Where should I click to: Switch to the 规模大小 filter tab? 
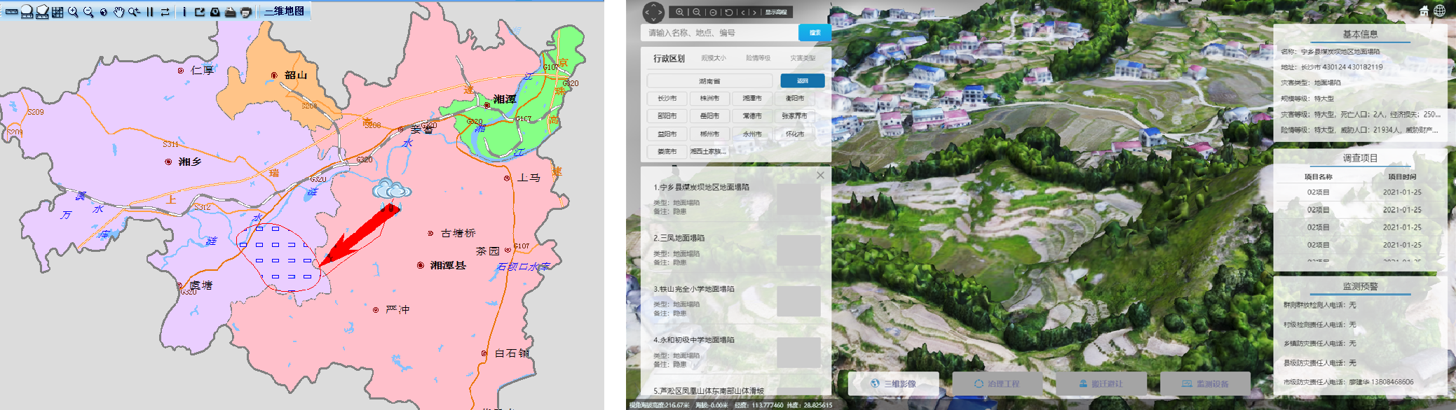point(713,58)
